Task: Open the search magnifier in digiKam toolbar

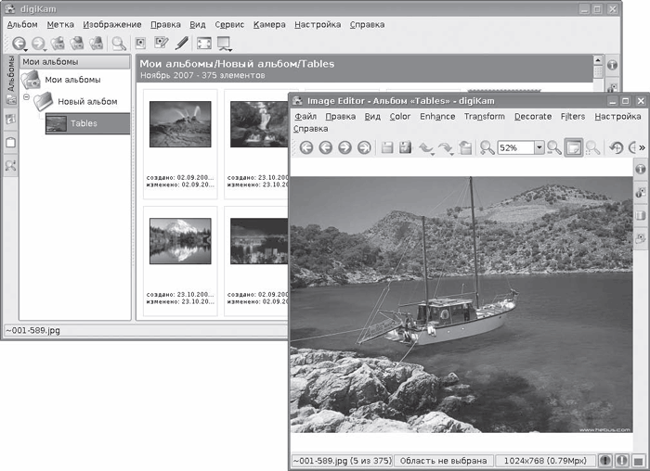Action: point(118,44)
